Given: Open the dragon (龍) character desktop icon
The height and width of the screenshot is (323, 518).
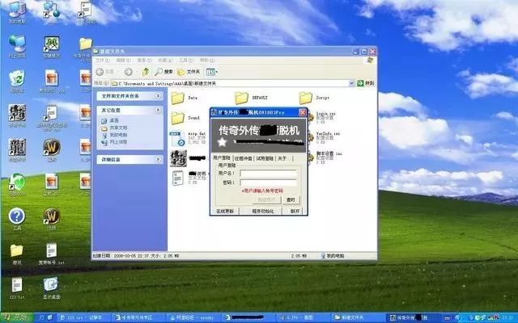Looking at the screenshot, I should [x=17, y=150].
